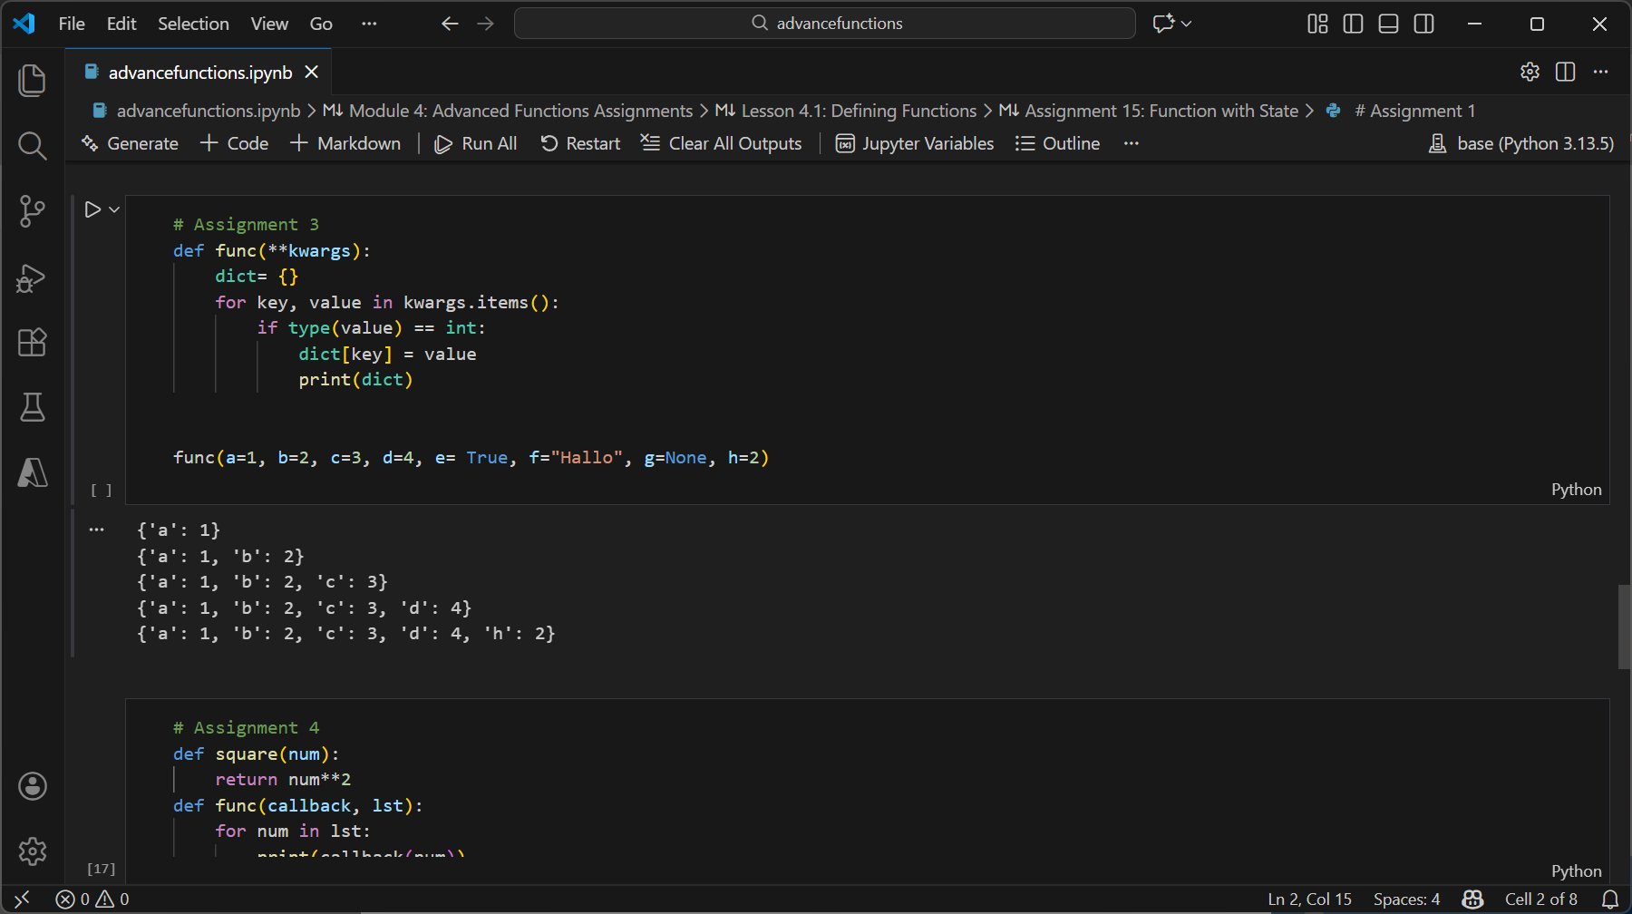Open the Selection menu
Screen dimensions: 1632x914
point(193,24)
